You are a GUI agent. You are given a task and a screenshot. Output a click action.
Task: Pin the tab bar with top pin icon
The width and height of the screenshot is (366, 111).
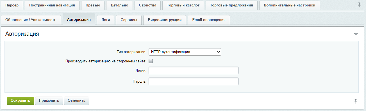pos(359,5)
